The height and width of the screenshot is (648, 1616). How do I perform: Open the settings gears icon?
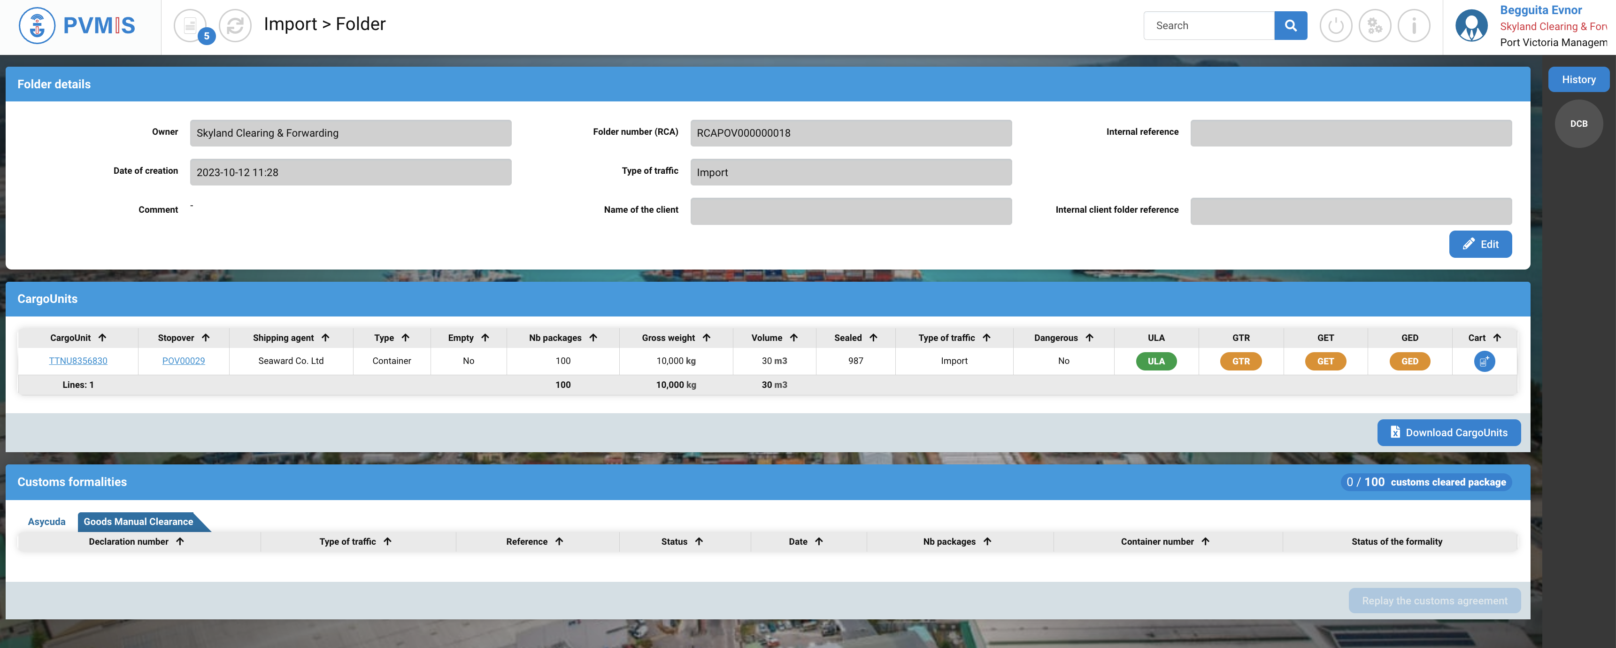pos(1375,26)
